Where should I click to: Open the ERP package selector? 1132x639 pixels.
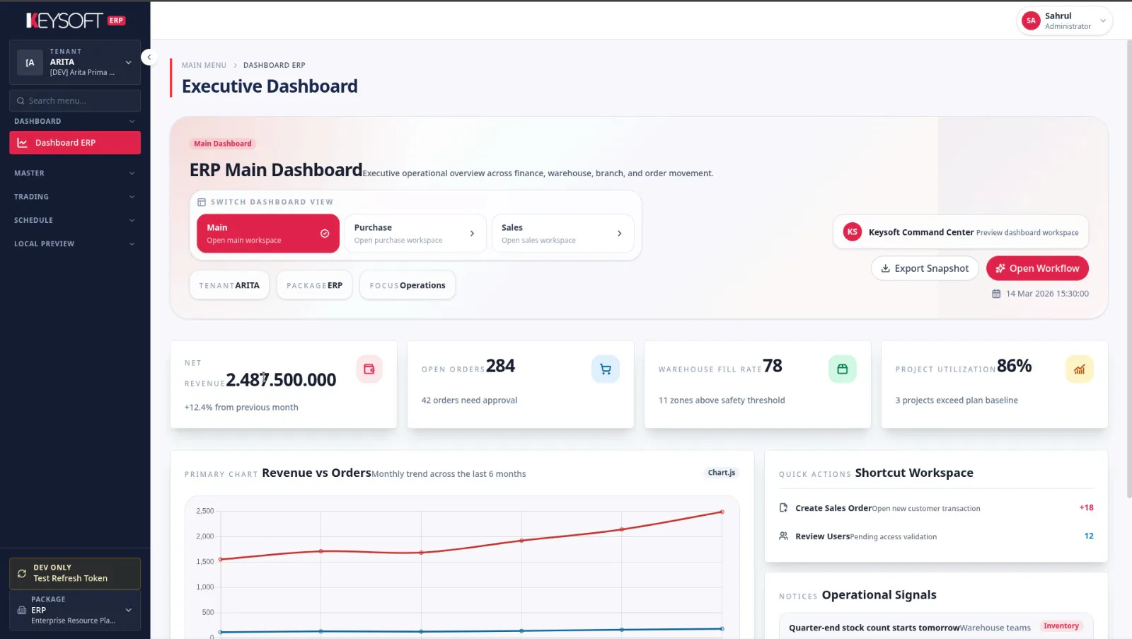75,610
